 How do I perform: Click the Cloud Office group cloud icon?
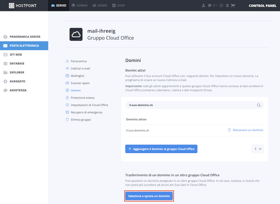tap(76, 34)
